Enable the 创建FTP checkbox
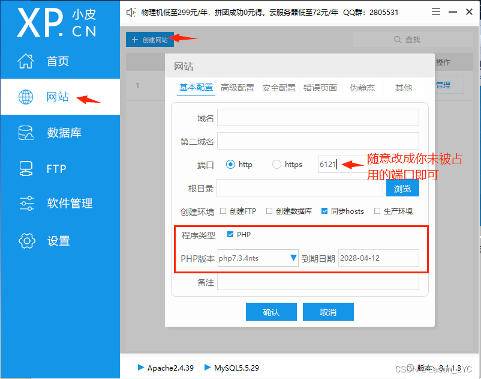This screenshot has height=379, width=481. coord(223,211)
